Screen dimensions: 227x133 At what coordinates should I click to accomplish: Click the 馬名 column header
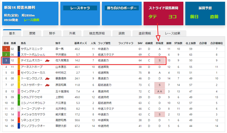point(23,43)
